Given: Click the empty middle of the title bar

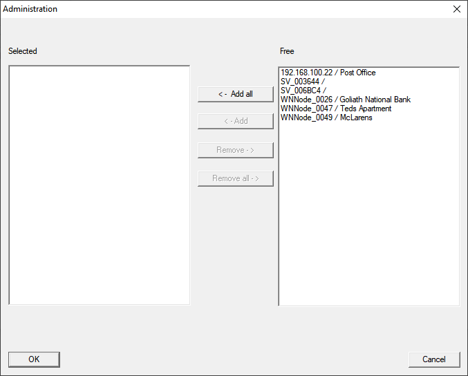Looking at the screenshot, I should coord(235,9).
